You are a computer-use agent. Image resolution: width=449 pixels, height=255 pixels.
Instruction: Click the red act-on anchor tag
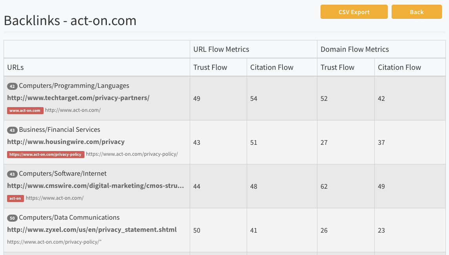(x=15, y=198)
